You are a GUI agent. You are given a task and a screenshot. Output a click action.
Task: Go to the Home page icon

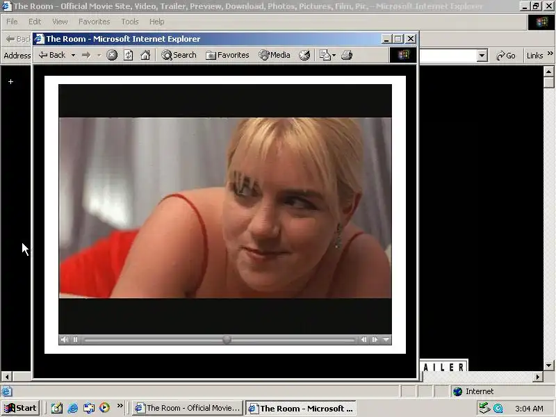coord(145,55)
